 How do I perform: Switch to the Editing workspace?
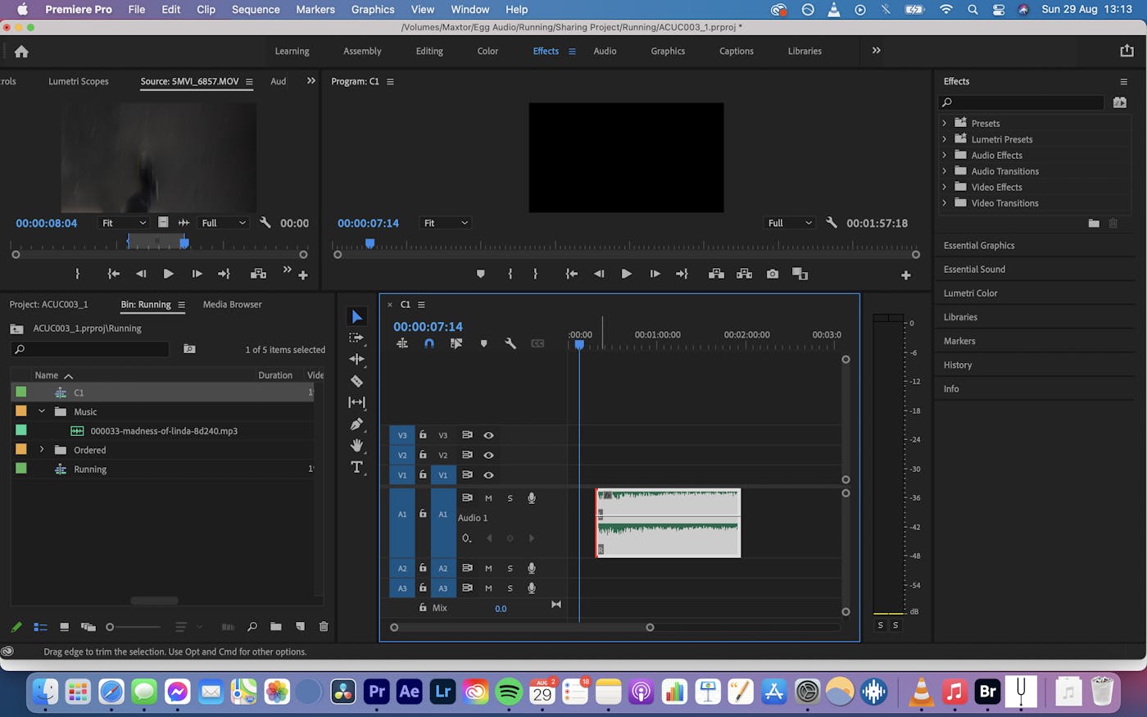tap(429, 51)
